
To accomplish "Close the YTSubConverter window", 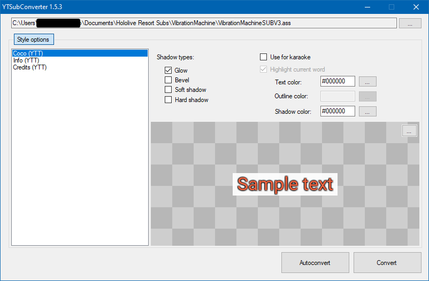I will pyautogui.click(x=416, y=7).
